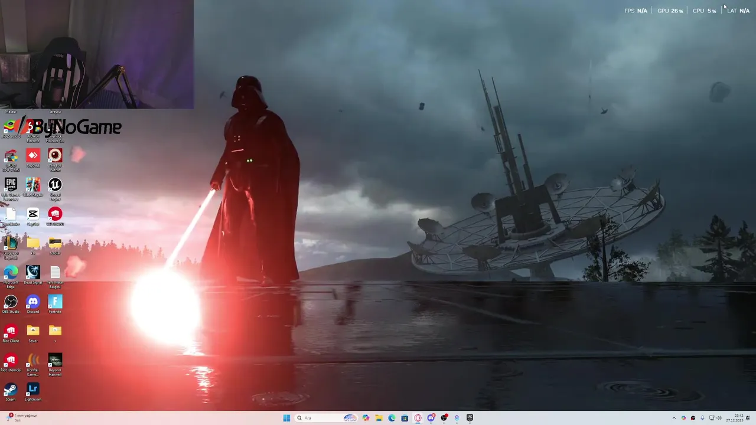Select the Lightroom desktop shortcut

click(x=33, y=392)
